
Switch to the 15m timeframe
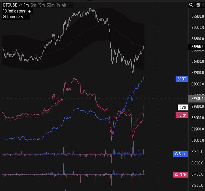[x=41, y=5]
